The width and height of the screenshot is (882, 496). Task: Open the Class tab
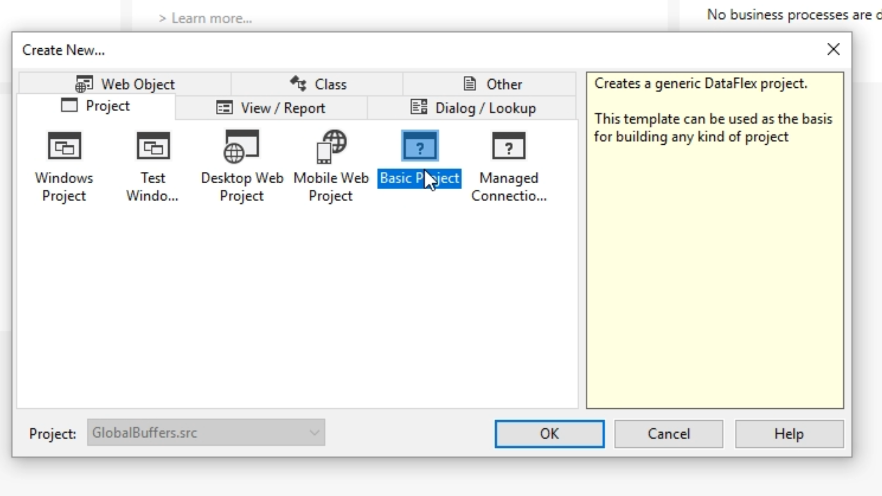click(x=318, y=84)
